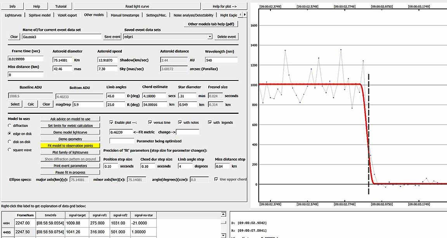Select disk on disk model
The image size is (447, 238).
pos(10,142)
